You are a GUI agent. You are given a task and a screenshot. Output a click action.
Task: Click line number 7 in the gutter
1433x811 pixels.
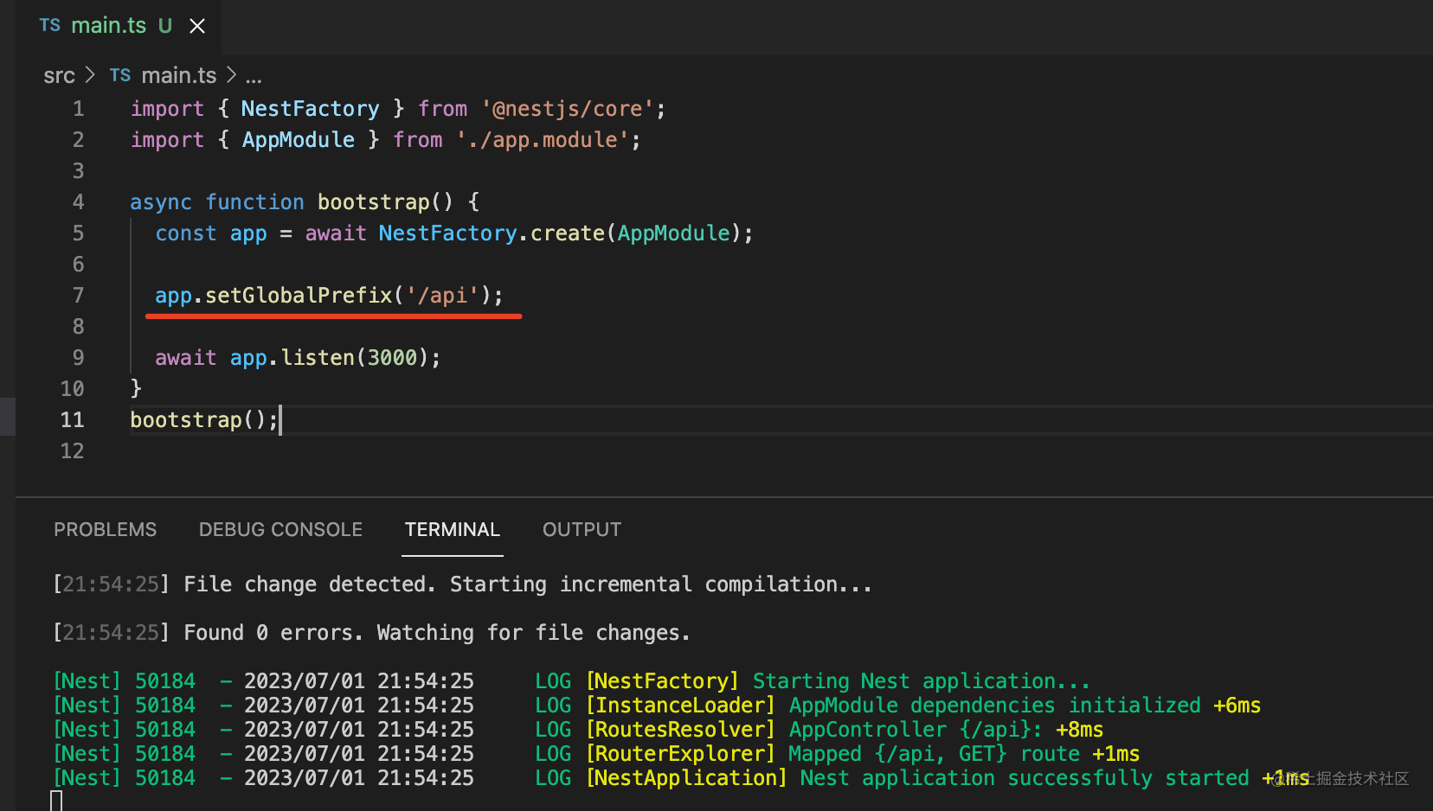(78, 296)
